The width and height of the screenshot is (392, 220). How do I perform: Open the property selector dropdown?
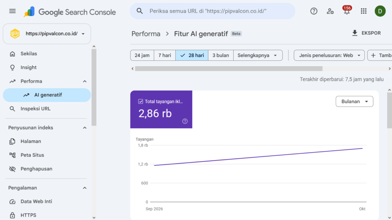pyautogui.click(x=47, y=34)
